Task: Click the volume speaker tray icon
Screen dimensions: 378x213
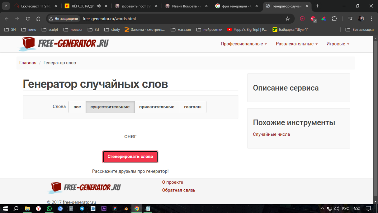Action: point(337,209)
